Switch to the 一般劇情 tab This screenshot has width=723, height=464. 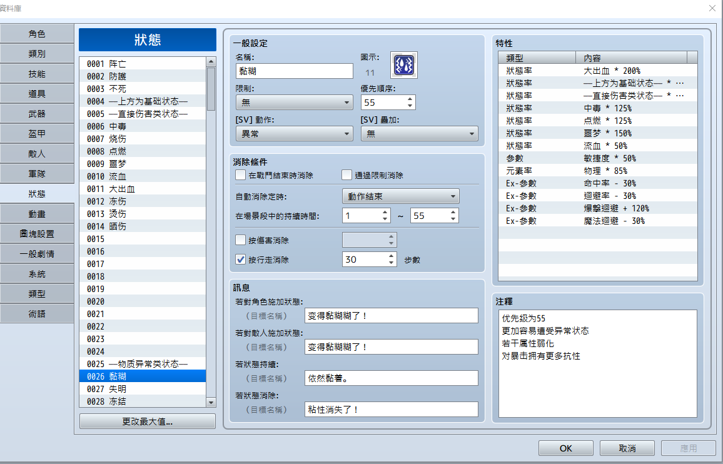coord(37,254)
